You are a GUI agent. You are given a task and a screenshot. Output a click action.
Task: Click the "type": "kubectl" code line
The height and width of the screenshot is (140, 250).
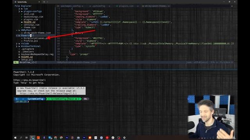pos(85,28)
